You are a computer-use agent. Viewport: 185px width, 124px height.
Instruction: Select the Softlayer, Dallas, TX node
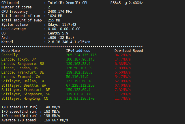(23, 81)
